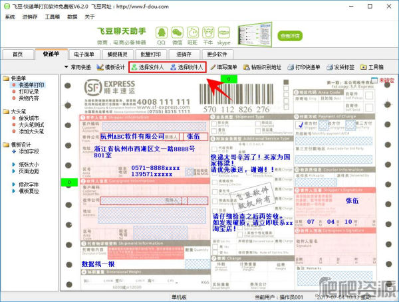Select 快递单打印 in sidebar tree

click(31, 85)
